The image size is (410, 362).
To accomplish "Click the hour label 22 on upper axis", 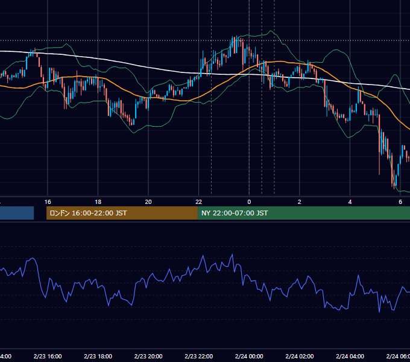I will (199, 202).
